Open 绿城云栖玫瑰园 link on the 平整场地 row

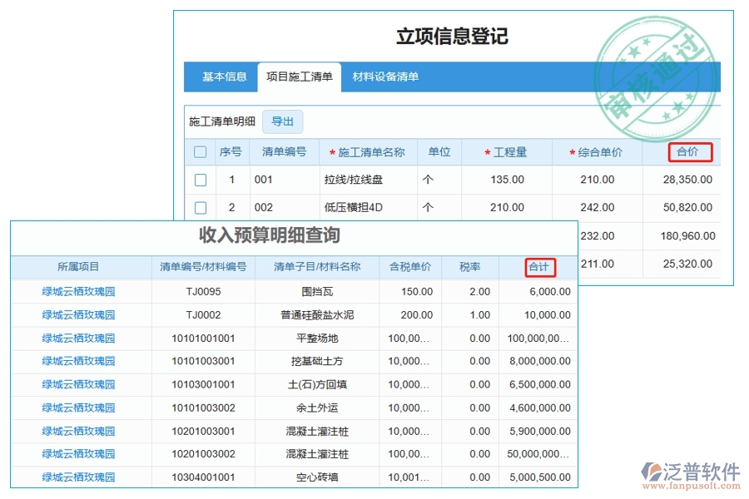(x=80, y=338)
